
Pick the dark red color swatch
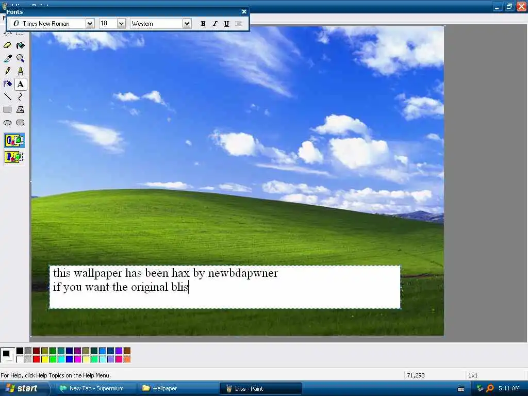coord(37,351)
